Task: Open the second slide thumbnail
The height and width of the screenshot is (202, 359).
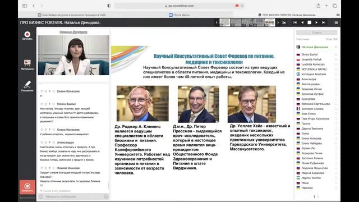Action: [236, 22]
